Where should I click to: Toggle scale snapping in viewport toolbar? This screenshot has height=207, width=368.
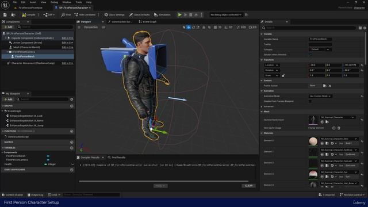coord(238,27)
